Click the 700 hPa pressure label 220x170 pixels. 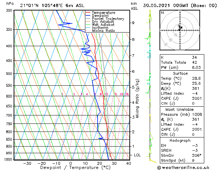tap(10, 115)
